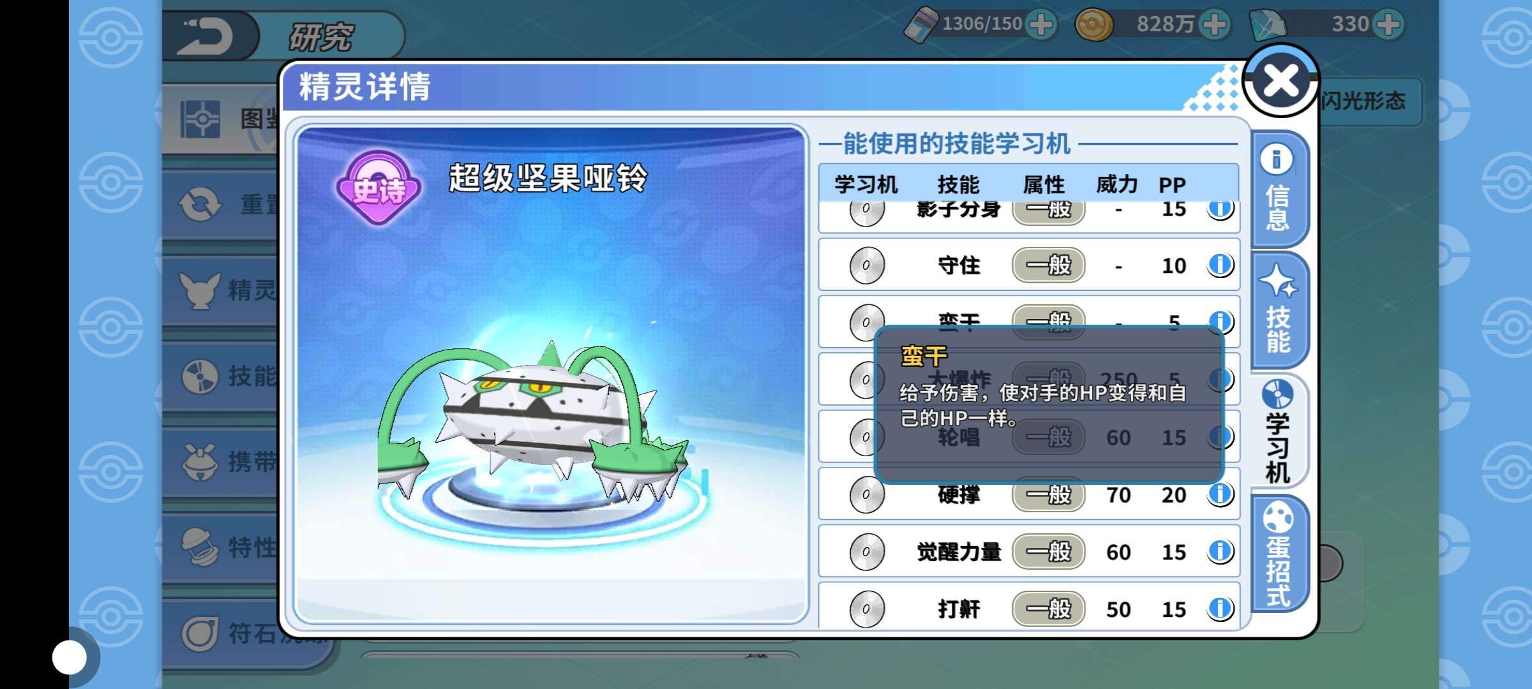Viewport: 1532px width, 689px height.
Task: Tap the info icon for 守住
Action: (x=1220, y=264)
